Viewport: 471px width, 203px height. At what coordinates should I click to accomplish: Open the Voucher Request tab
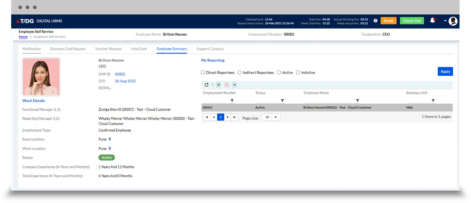(108, 49)
